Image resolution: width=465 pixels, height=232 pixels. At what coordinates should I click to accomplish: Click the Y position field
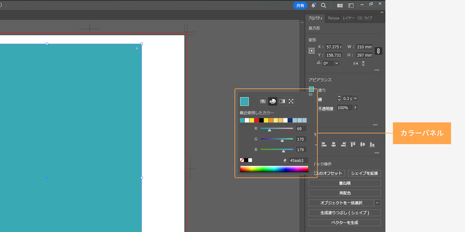tap(334, 55)
